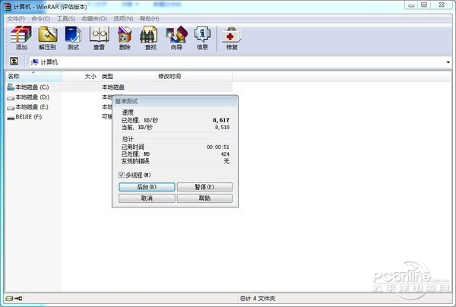
Task: Open the 文件(F) menu
Action: 16,18
